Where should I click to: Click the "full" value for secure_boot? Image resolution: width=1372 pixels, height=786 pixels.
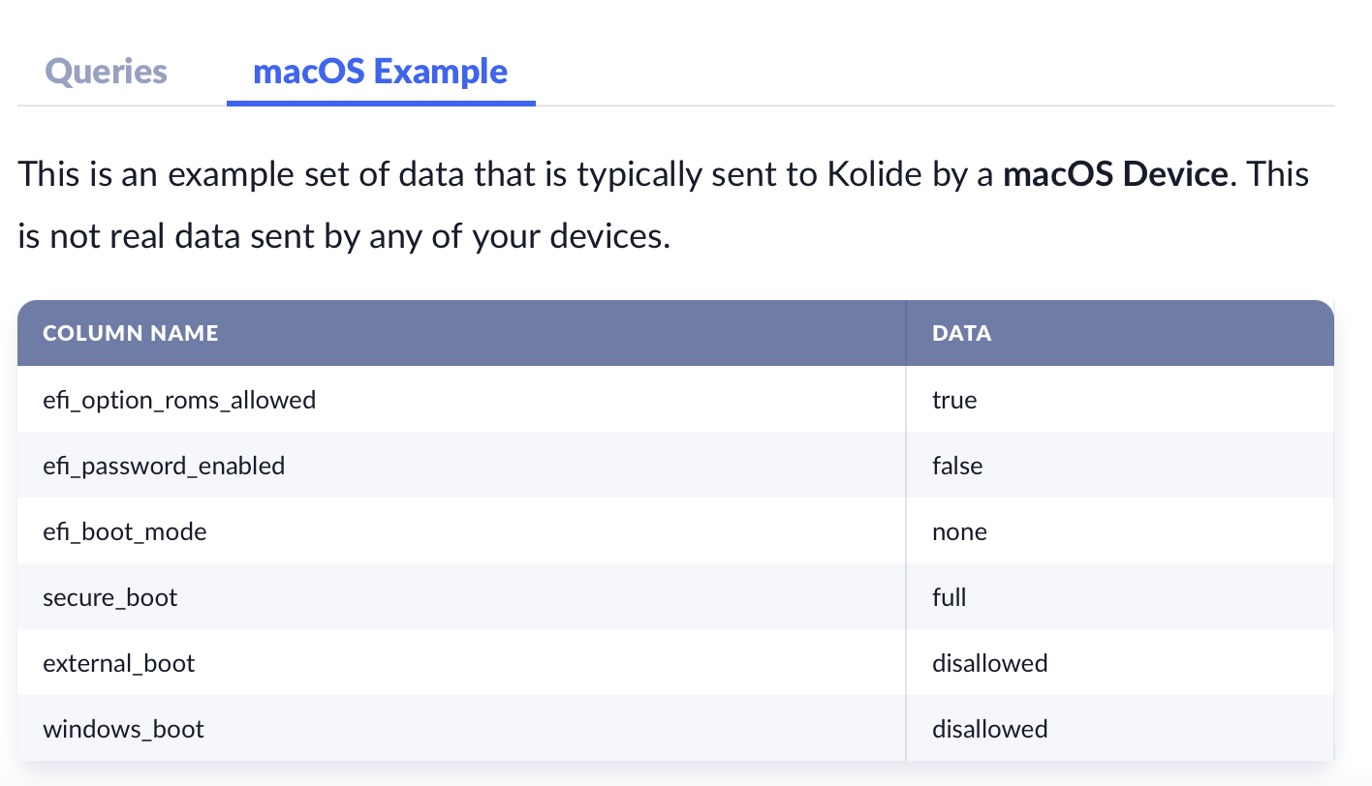(x=950, y=597)
